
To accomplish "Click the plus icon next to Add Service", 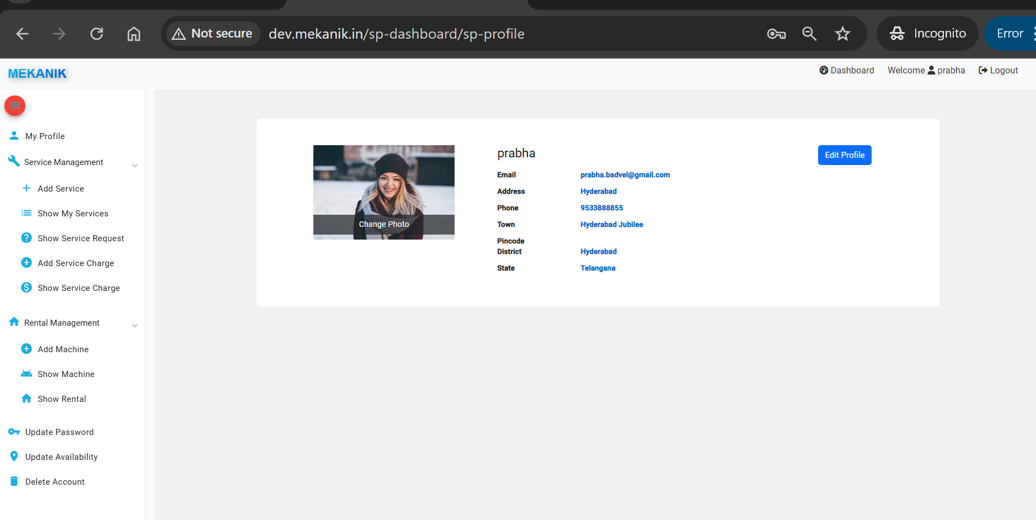I will tap(26, 188).
